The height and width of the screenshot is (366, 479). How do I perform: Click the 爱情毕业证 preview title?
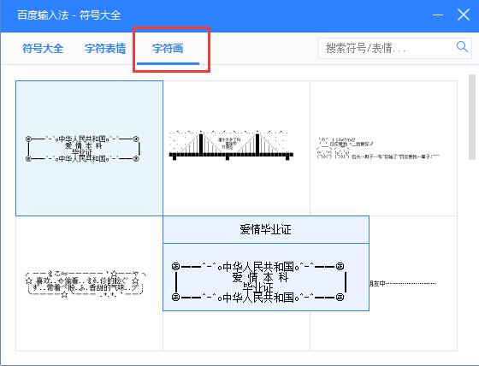pyautogui.click(x=266, y=229)
